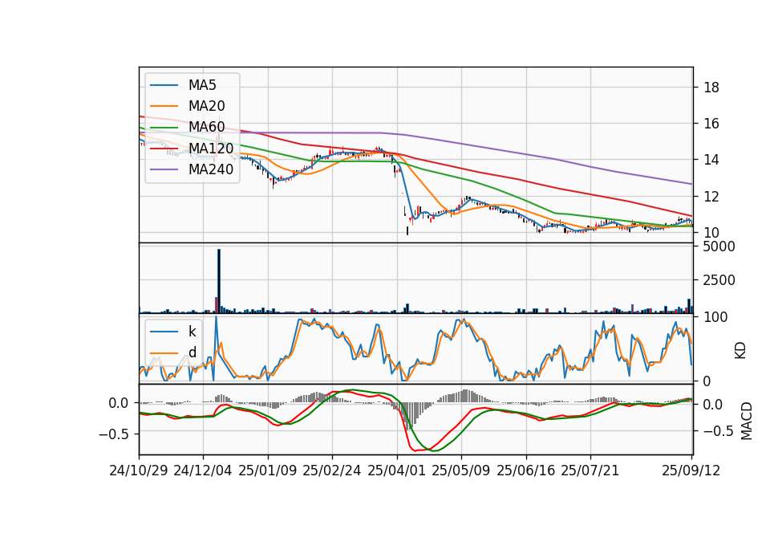Click the 25/06/16 date label
Screen dimensions: 770x554
(x=526, y=470)
